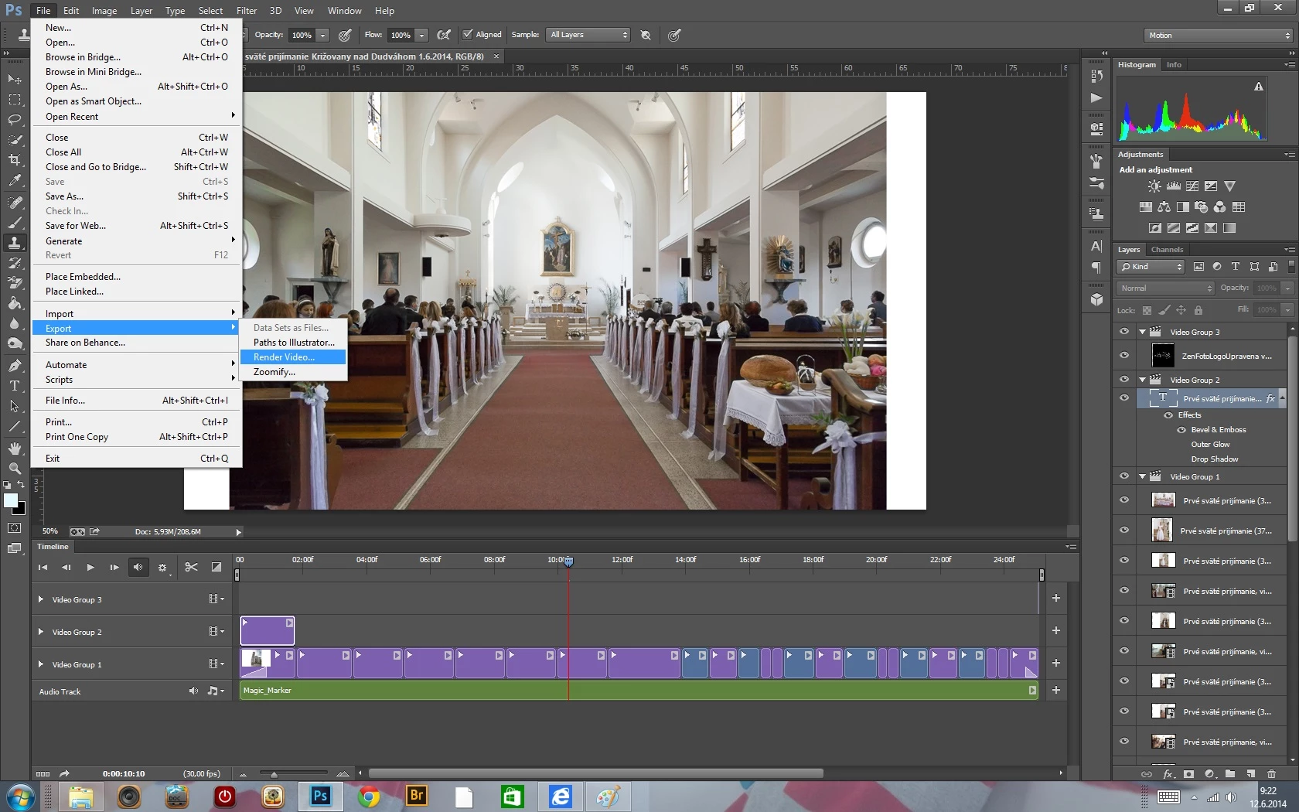
Task: Open the Sample All Layers dropdown
Action: pyautogui.click(x=588, y=35)
